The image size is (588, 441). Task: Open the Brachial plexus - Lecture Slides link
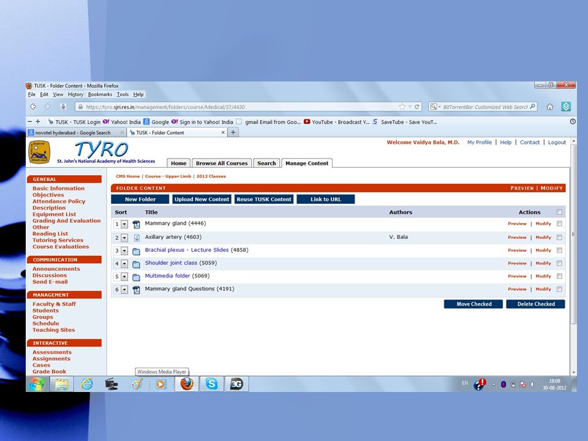[187, 250]
